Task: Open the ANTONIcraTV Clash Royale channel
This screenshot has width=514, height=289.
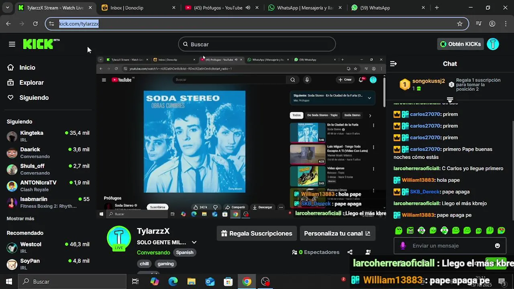Action: [48, 186]
